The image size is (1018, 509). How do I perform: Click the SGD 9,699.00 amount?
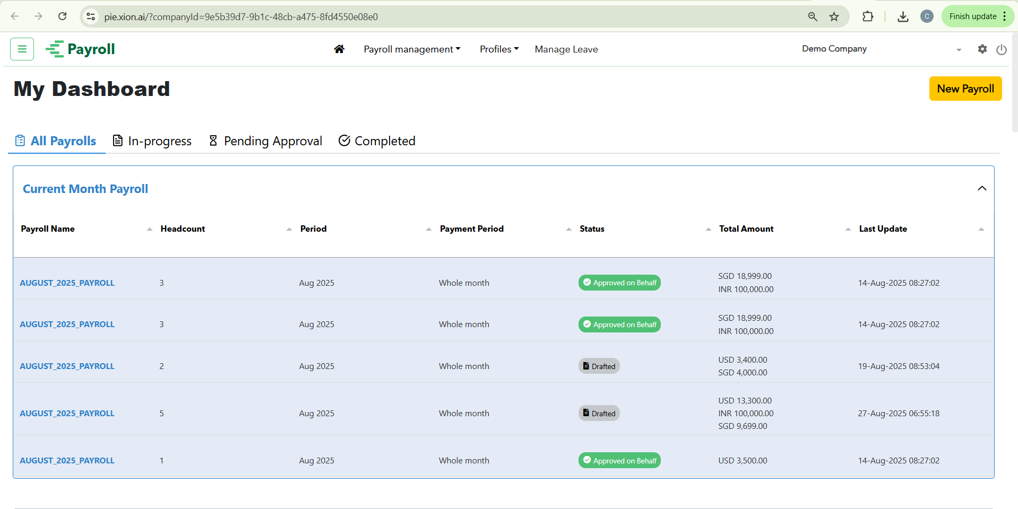click(x=743, y=426)
